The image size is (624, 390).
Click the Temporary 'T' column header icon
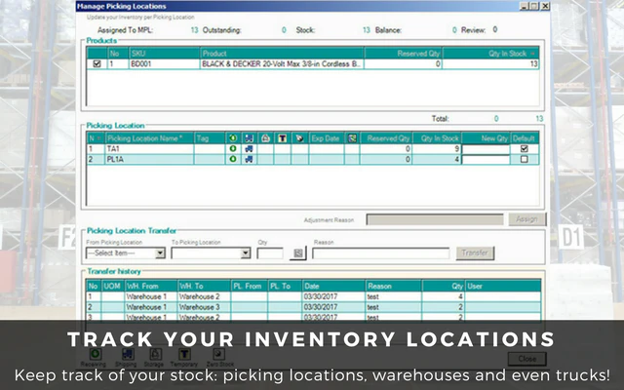[x=282, y=138]
